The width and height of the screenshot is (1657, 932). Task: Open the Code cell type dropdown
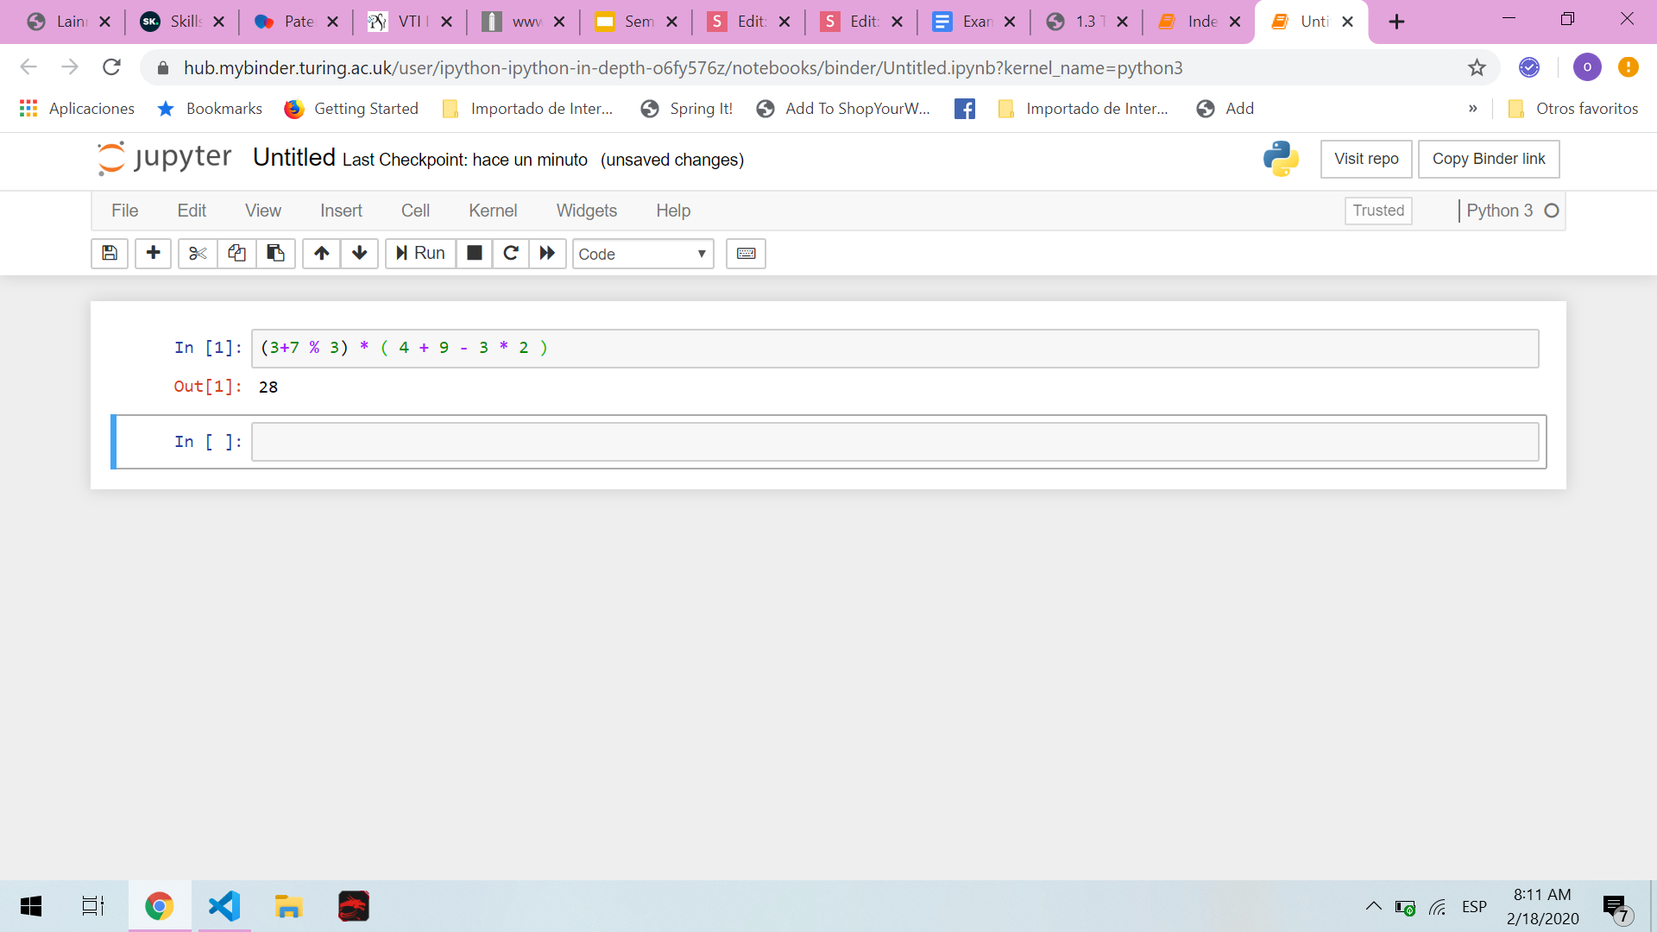(642, 254)
